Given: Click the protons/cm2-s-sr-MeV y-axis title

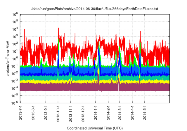Looking at the screenshot, I should click(7, 58).
